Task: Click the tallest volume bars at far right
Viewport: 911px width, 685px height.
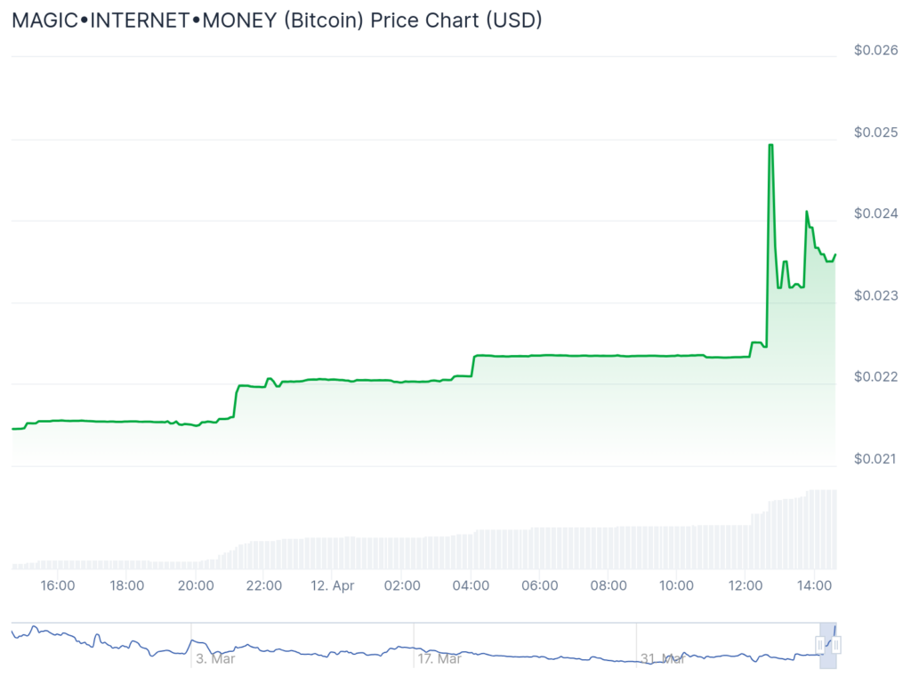Action: pos(822,529)
